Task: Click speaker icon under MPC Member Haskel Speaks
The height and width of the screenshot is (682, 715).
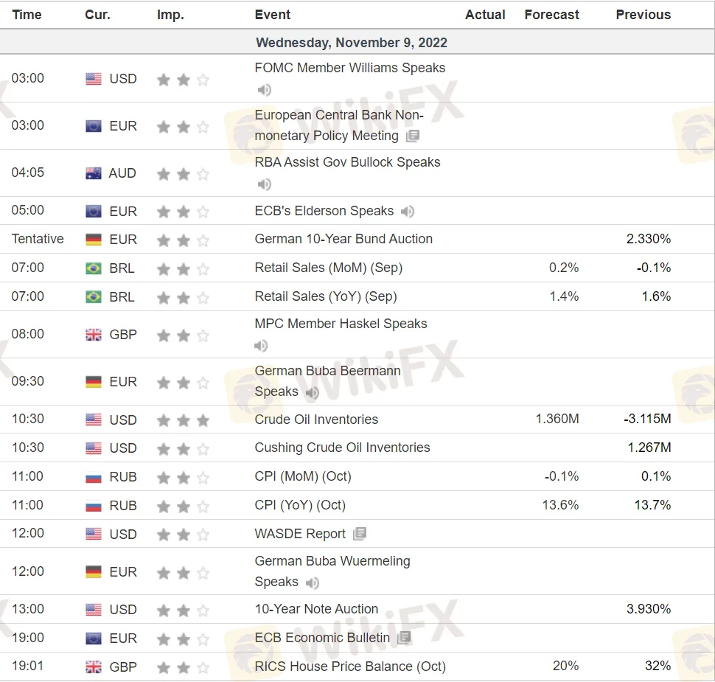Action: (261, 345)
